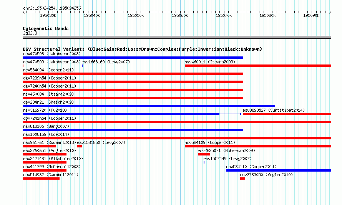Click the blue bar of nsv818106

(133, 130)
